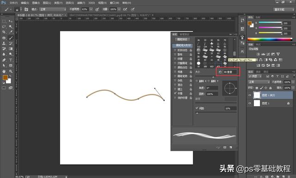This screenshot has width=296, height=178.
Task: Toggle the Brush panel from options bar
Action: pyautogui.click(x=26, y=9)
